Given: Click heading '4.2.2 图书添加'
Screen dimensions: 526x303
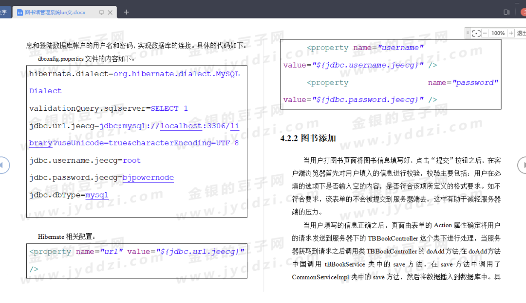Looking at the screenshot, I should click(308, 138).
